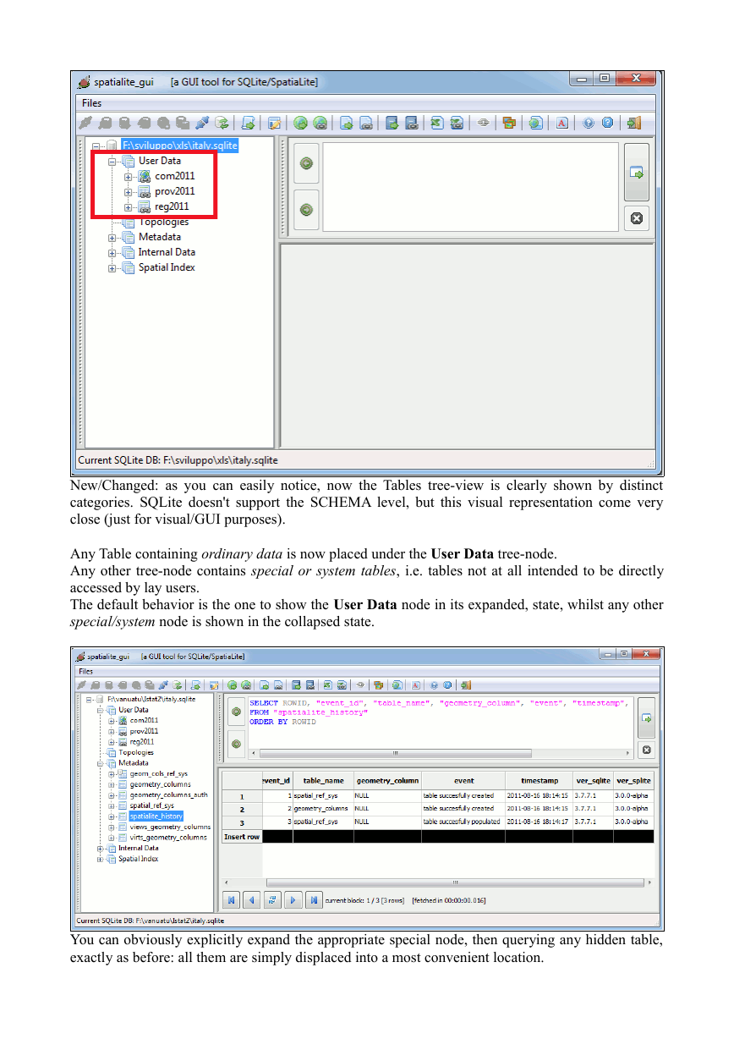734x1039 pixels.
Task: Click the com2011 globe table icon, upper window
Action: coord(145,176)
